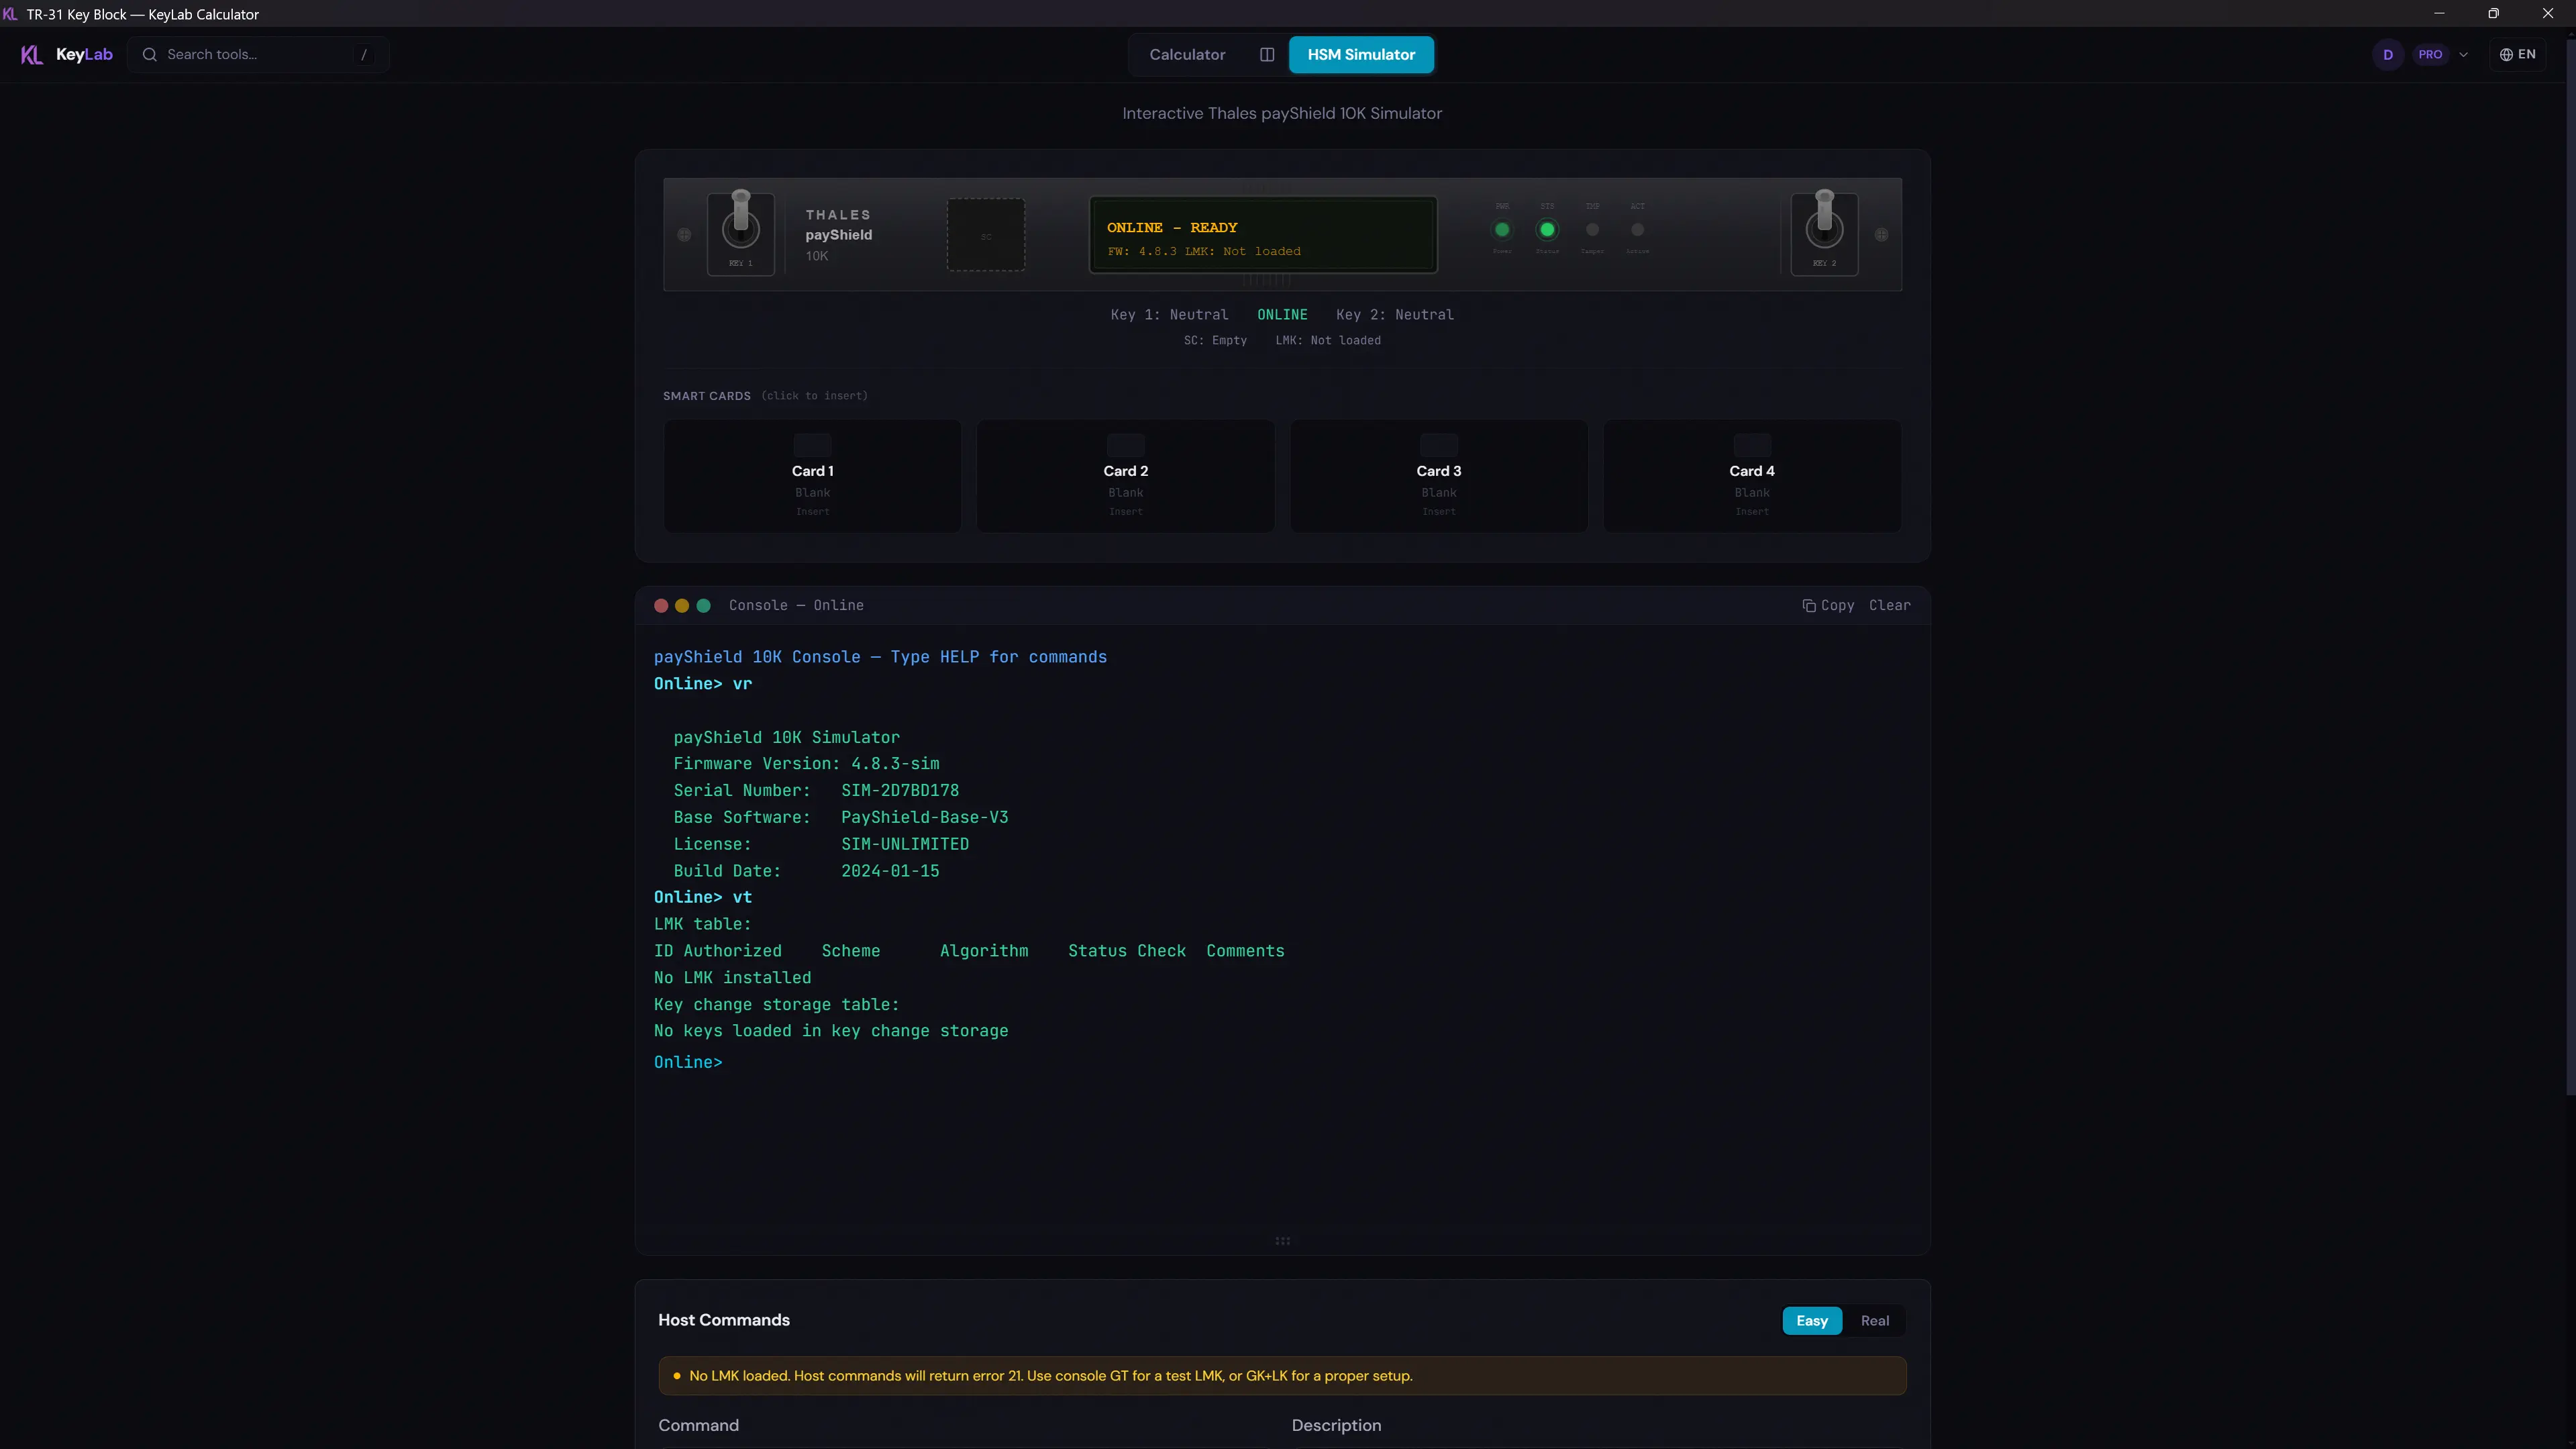Click the yellow console window dot
2576x1449 pixels.
[682, 605]
